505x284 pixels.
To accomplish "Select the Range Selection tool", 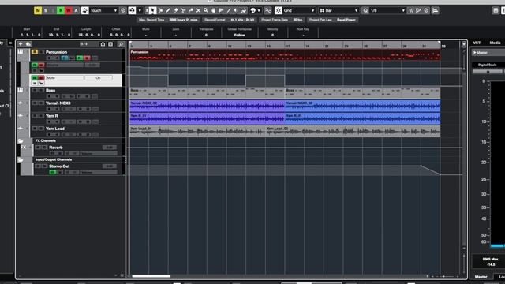I will click(160, 10).
